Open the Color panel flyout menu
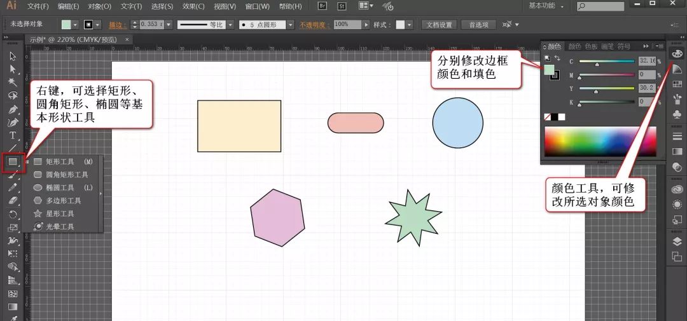The image size is (687, 321). 660,46
